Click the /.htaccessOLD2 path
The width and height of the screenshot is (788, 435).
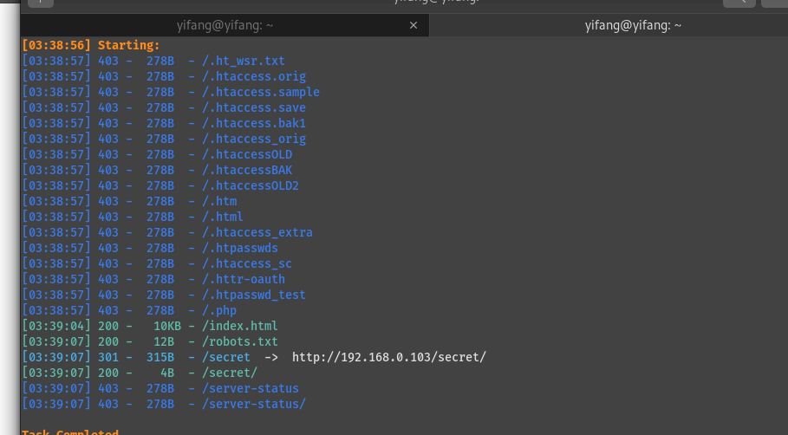(251, 185)
